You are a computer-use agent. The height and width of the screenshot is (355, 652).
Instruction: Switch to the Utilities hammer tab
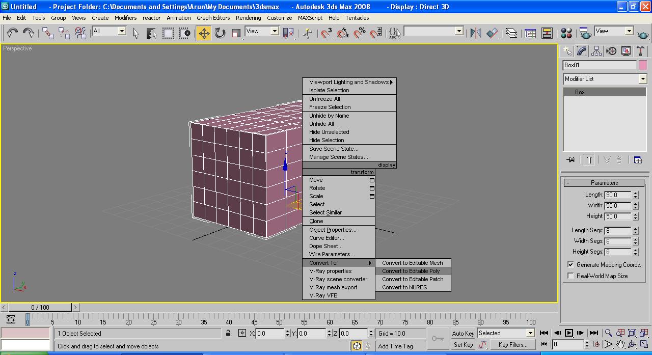click(641, 51)
